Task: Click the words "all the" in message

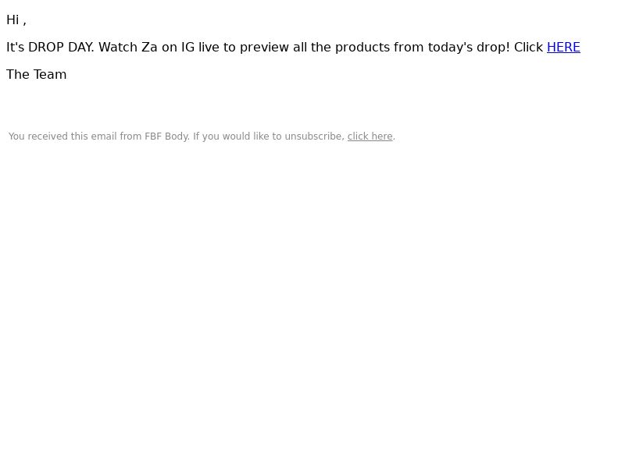Action: pos(312,48)
